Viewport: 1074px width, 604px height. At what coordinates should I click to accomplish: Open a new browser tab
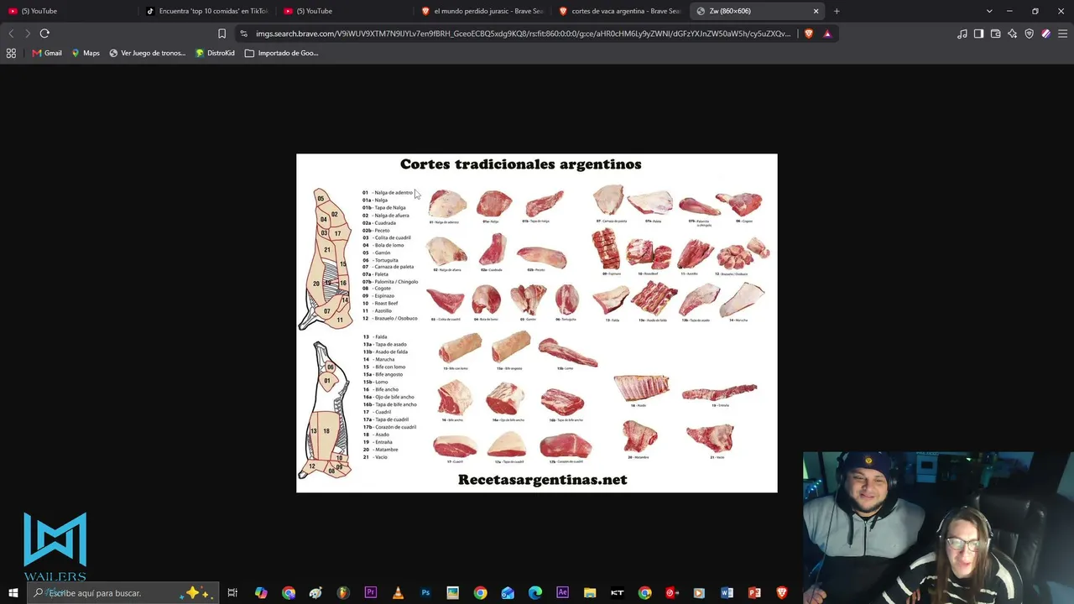click(837, 11)
